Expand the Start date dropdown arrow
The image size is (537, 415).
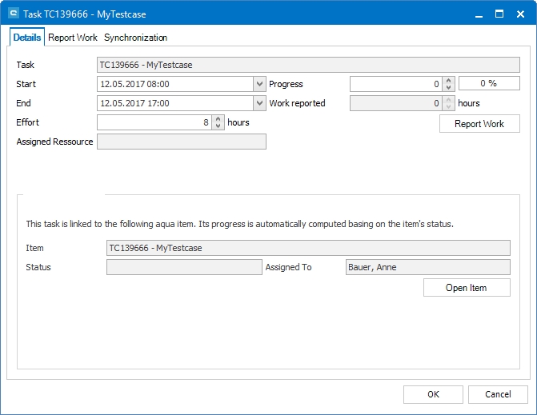pos(259,84)
